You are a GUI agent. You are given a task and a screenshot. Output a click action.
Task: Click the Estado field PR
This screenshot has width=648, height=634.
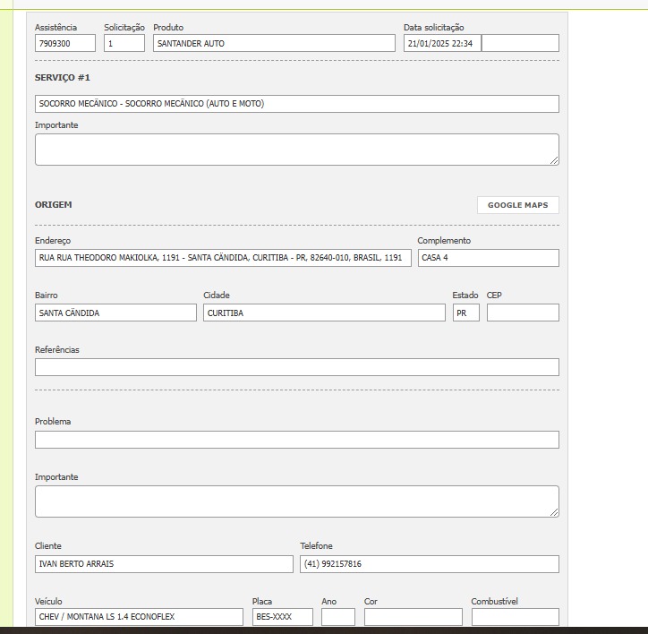(466, 313)
